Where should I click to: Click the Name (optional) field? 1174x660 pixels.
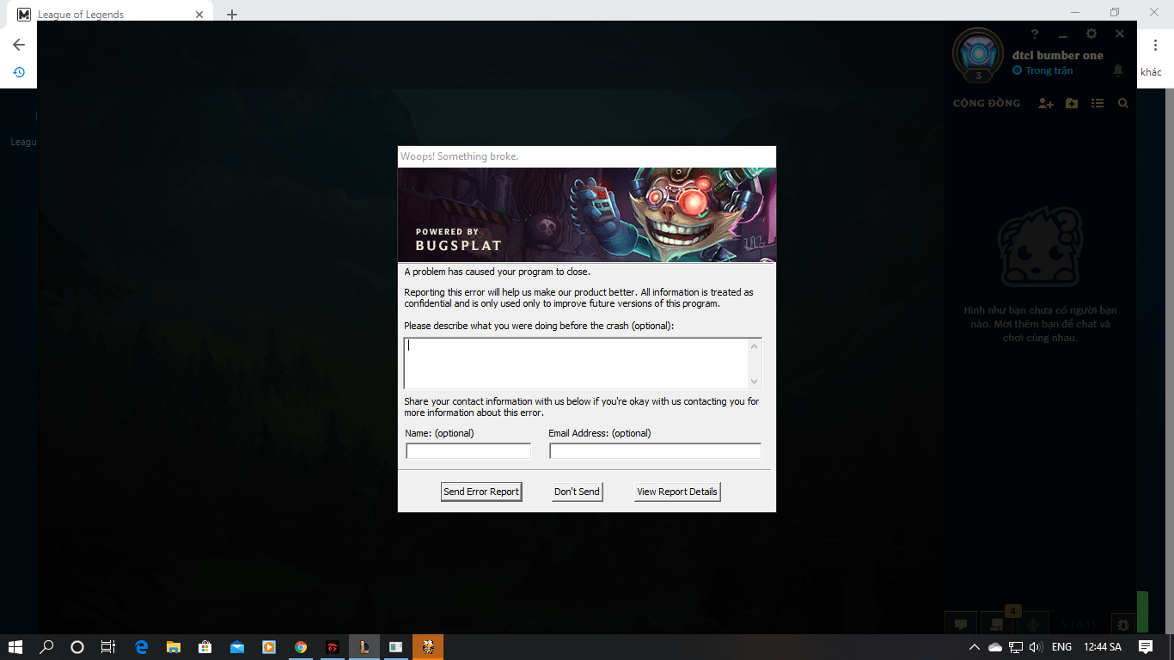click(468, 451)
